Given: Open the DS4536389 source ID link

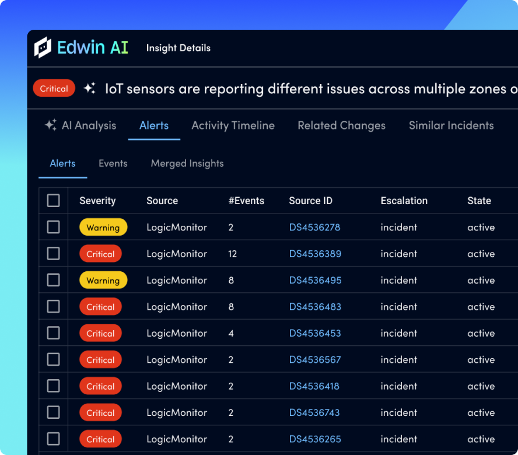Looking at the screenshot, I should [315, 254].
